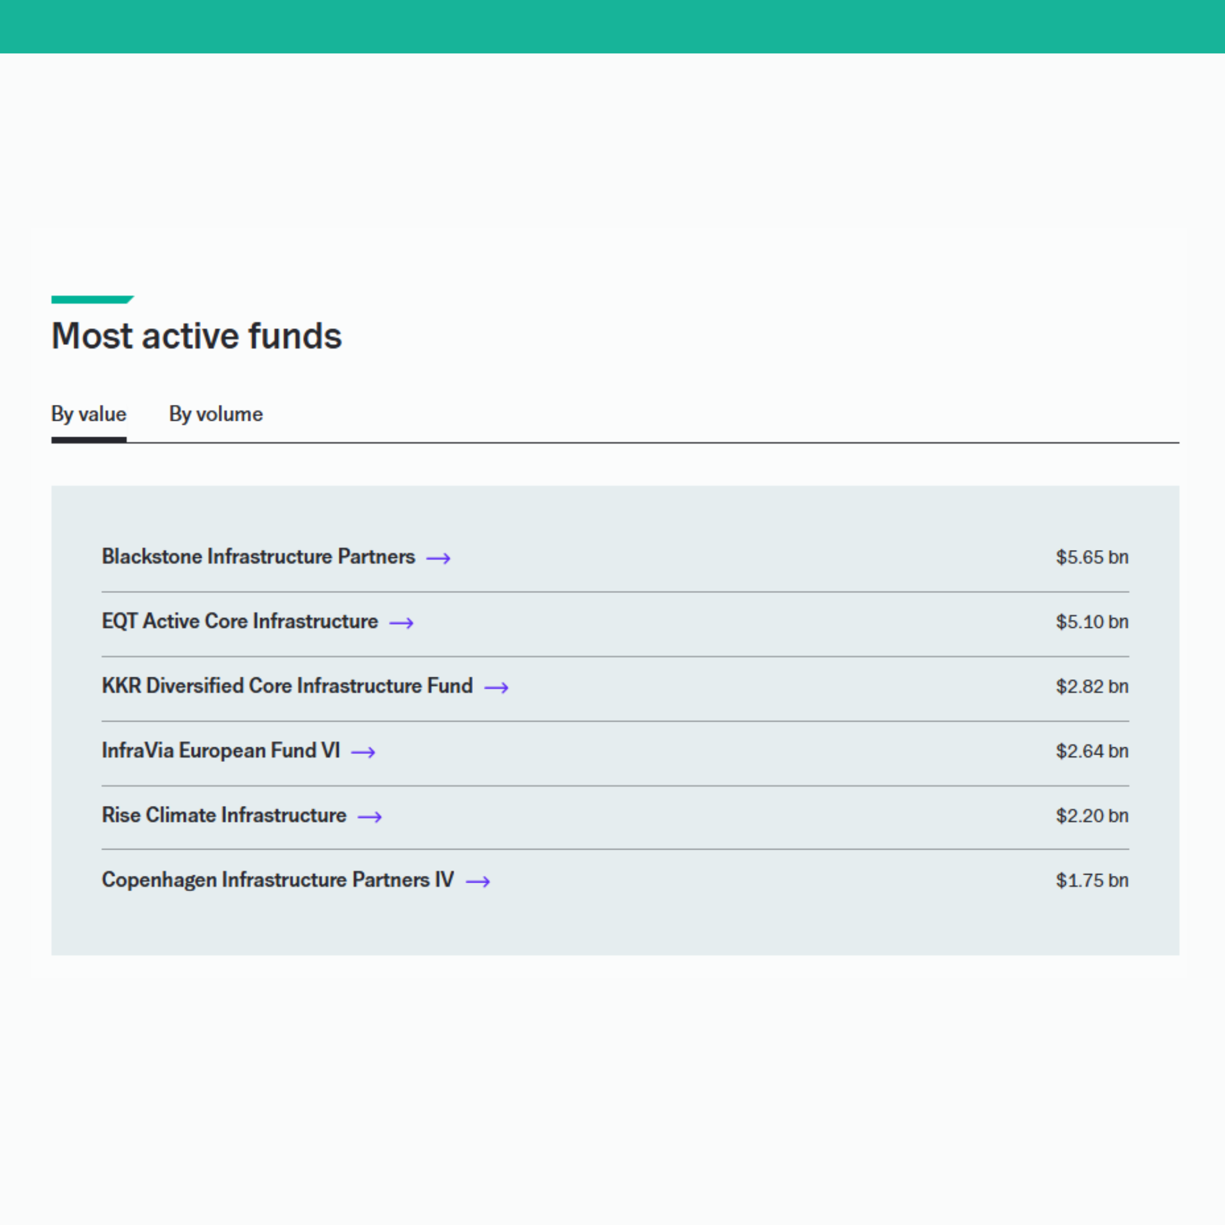Click the $1.75 bn value
This screenshot has height=1225, width=1225.
click(1092, 881)
